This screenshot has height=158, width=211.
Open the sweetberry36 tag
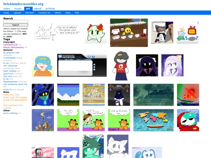11,45
